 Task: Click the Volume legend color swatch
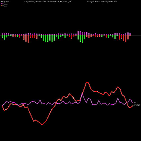(2, 4)
